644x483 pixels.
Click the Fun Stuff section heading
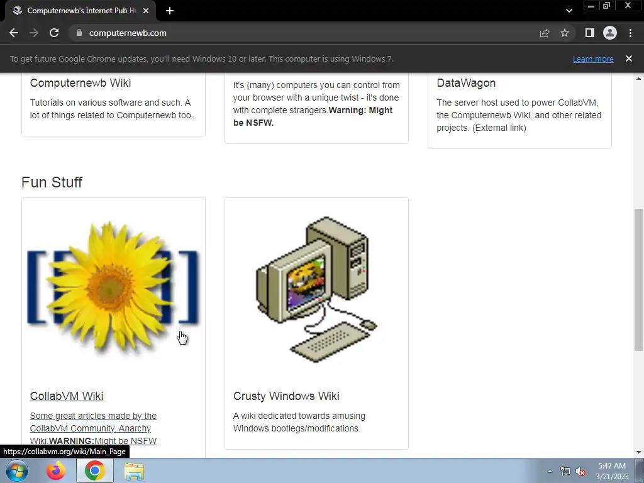point(52,182)
